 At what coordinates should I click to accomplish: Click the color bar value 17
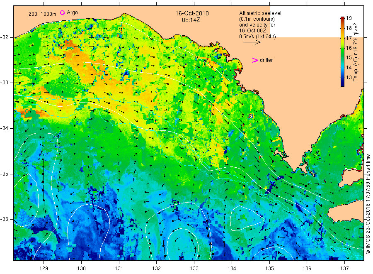pos(349,38)
